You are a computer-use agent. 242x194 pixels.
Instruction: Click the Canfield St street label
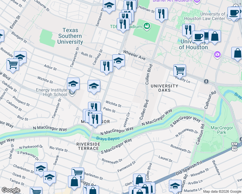coord(97,57)
